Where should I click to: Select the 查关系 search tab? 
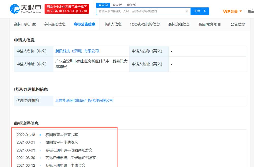(x=131, y=5)
